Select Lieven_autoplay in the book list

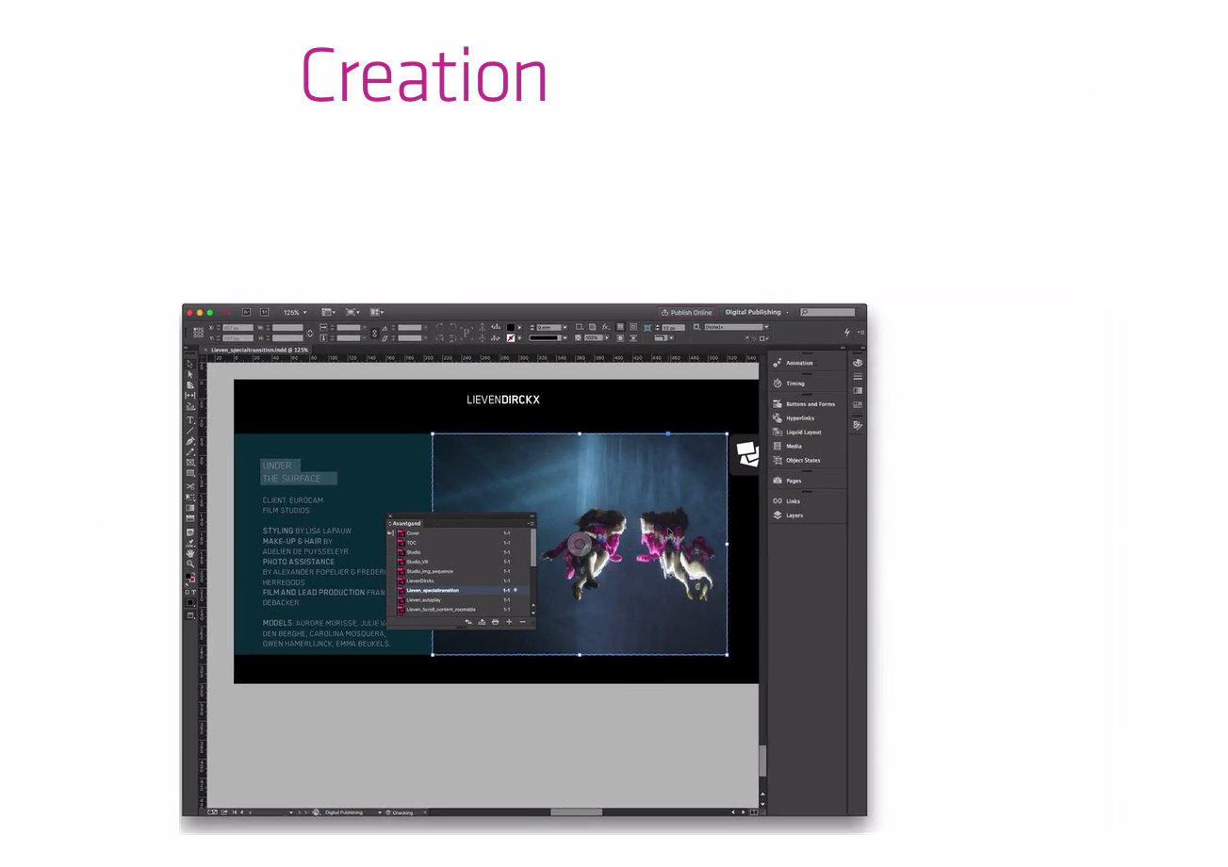[424, 599]
